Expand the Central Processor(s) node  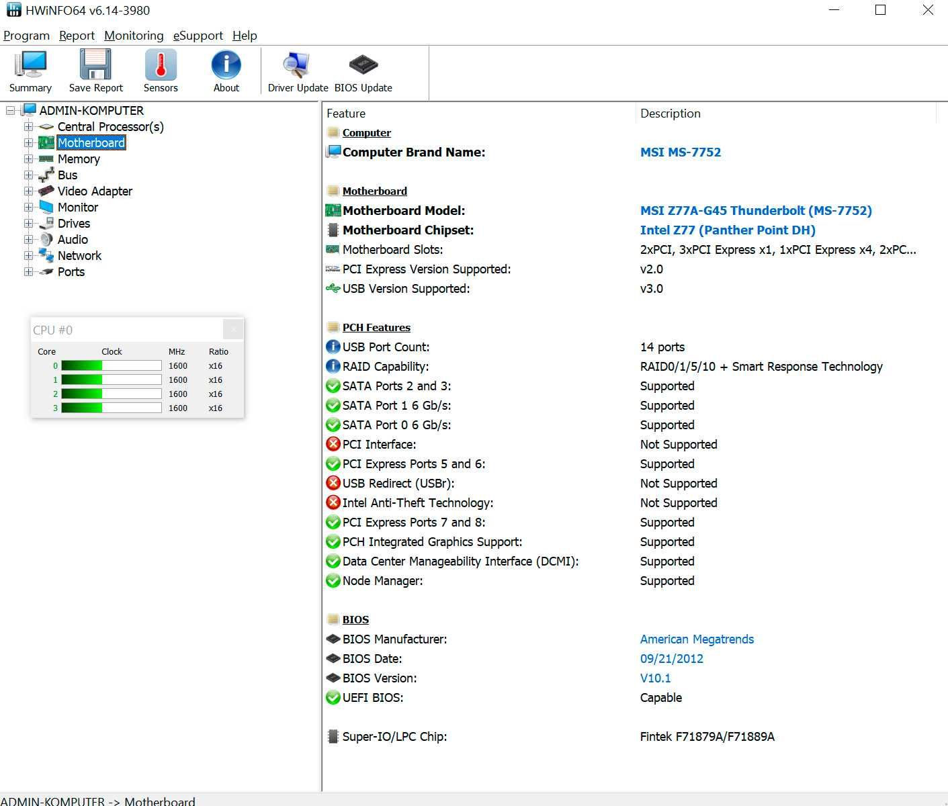[28, 126]
